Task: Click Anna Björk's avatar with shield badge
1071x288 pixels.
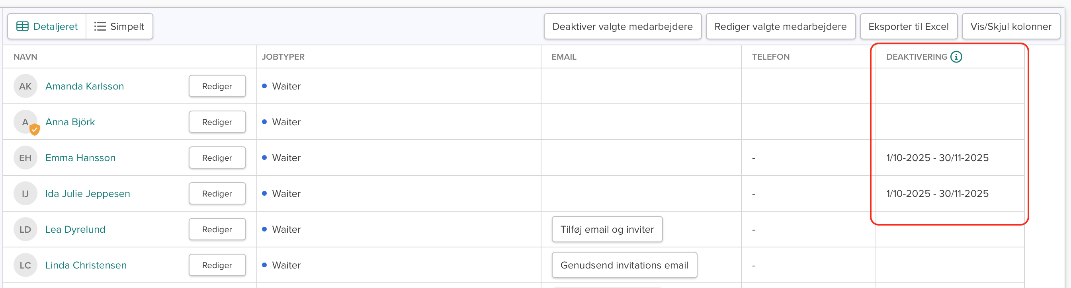Action: click(x=26, y=122)
